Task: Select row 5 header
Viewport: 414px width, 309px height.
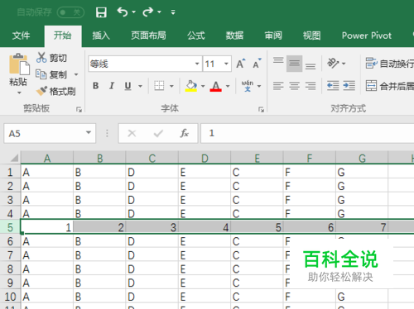Action: (10, 227)
